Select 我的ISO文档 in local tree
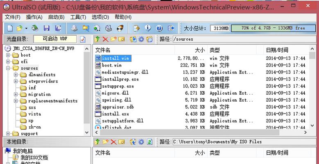Viewport: 319px width, 164px height. tap(34, 157)
